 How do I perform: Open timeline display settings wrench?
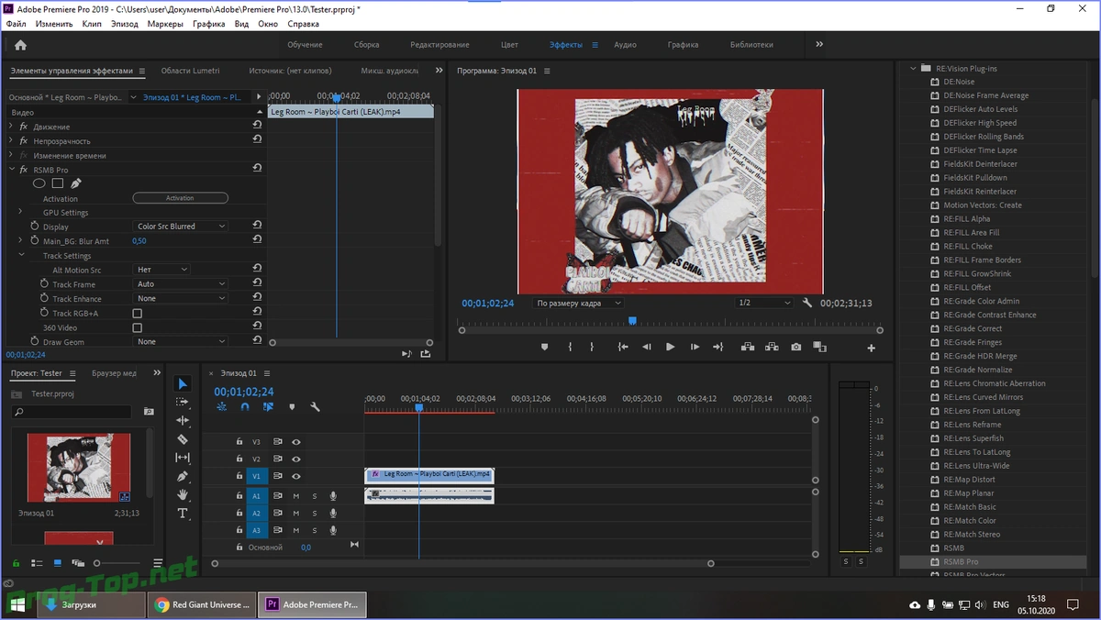315,407
